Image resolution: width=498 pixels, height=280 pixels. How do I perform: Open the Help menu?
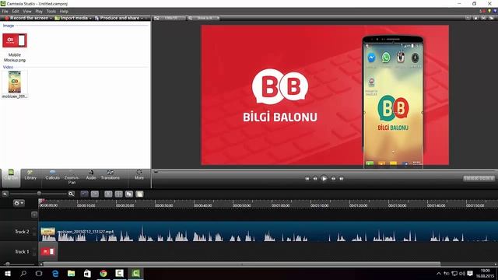[x=64, y=11]
